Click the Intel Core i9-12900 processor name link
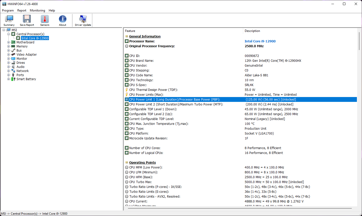Image resolution: width=362 pixels, height=216 pixels. click(260, 41)
